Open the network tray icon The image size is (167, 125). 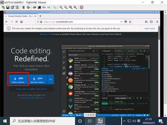[129, 121]
